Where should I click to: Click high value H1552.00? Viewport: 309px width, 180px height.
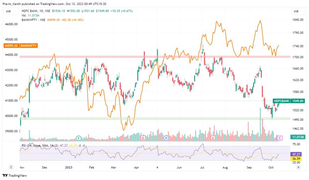coord(73,11)
